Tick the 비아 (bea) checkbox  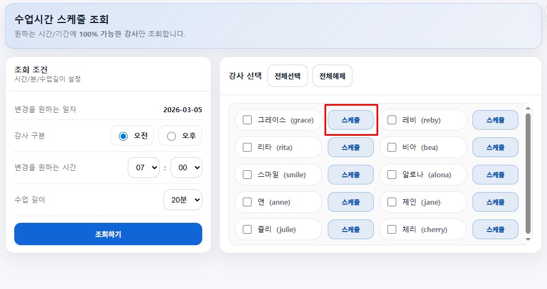(x=392, y=147)
